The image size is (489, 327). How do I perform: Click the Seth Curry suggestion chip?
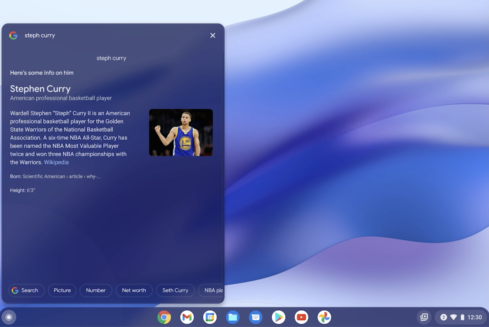[175, 290]
